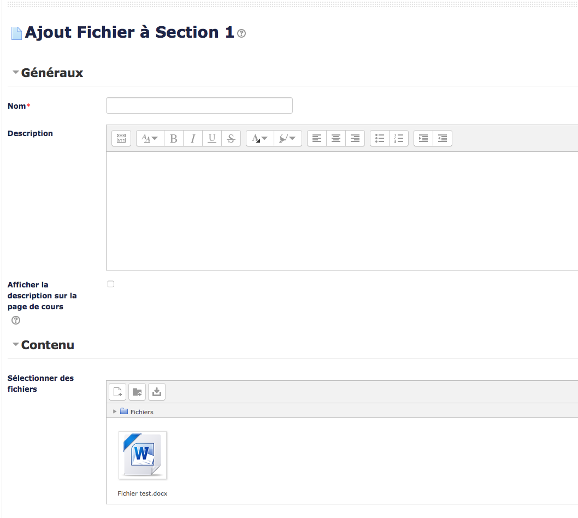Apply italic formatting in description editor

point(193,138)
